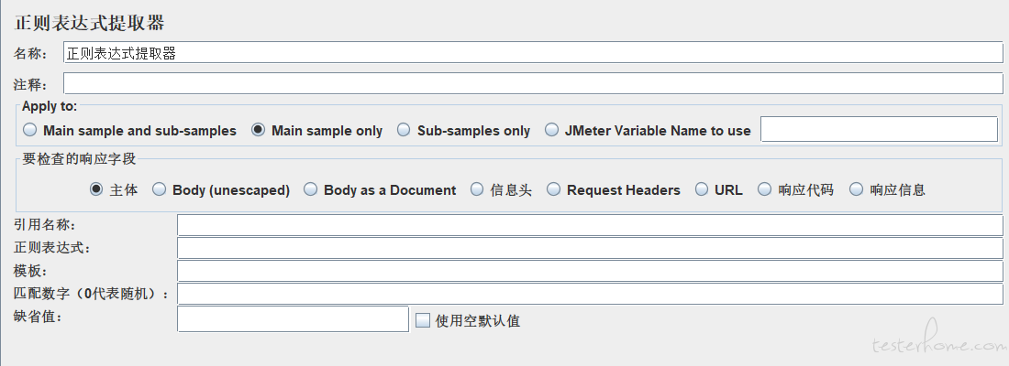Click the 名称 name input field

point(532,53)
